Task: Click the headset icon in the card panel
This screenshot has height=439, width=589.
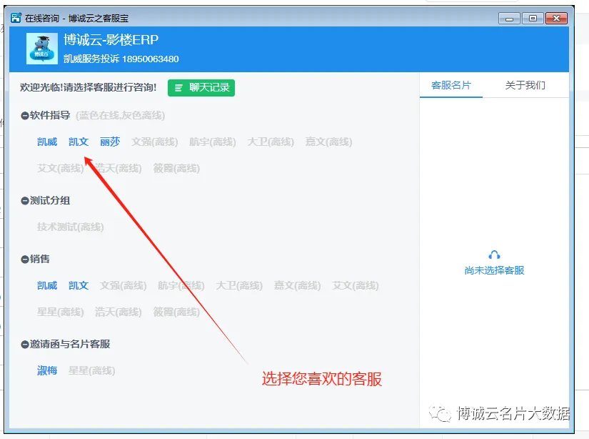Action: tap(494, 255)
